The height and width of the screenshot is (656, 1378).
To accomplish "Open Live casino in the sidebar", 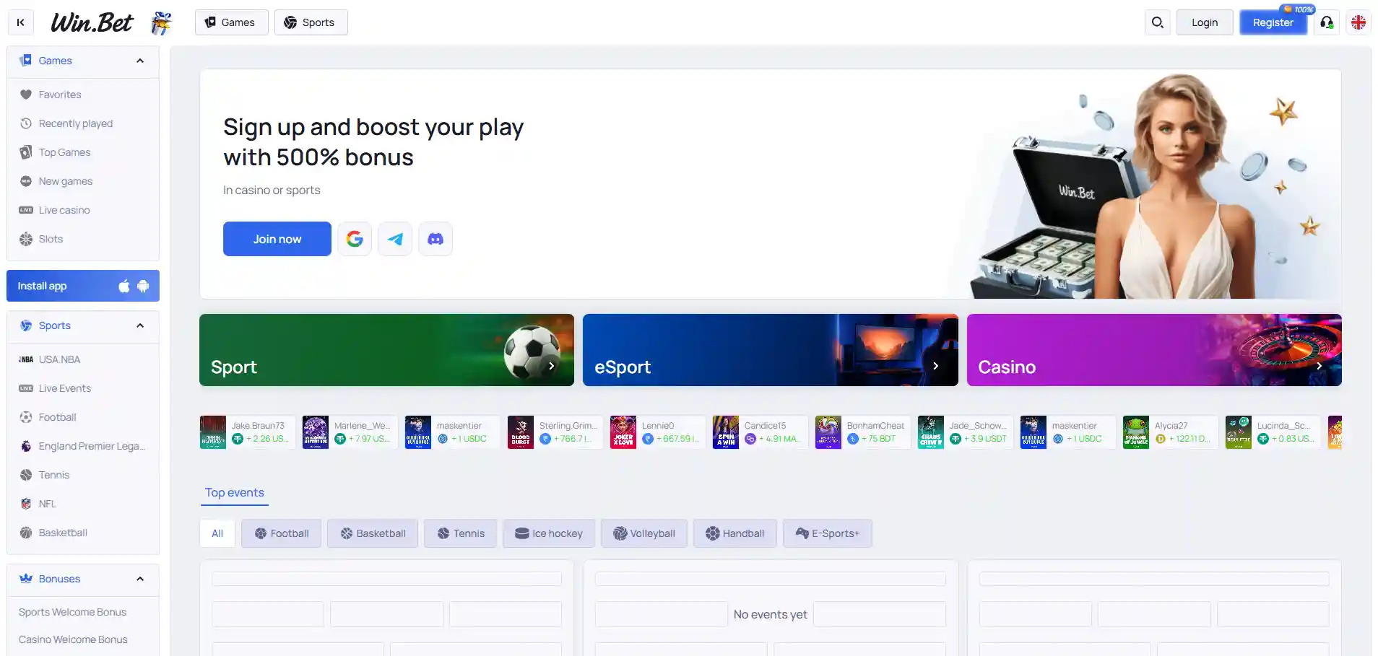I will (83, 210).
